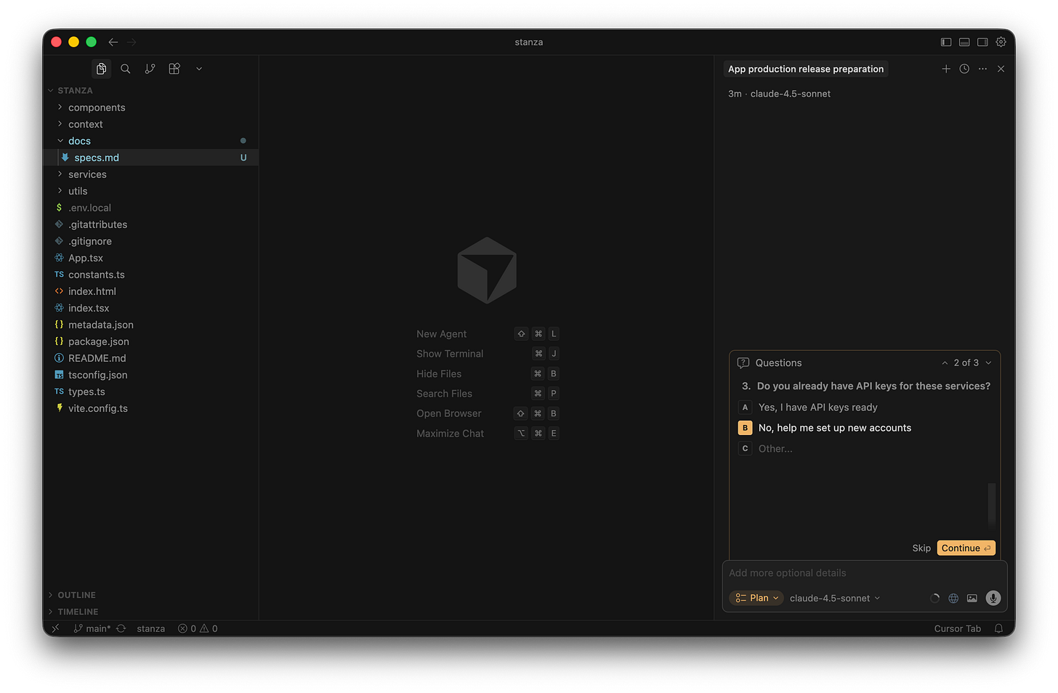Open the Extensions panel icon
This screenshot has height=693, width=1058.
174,68
